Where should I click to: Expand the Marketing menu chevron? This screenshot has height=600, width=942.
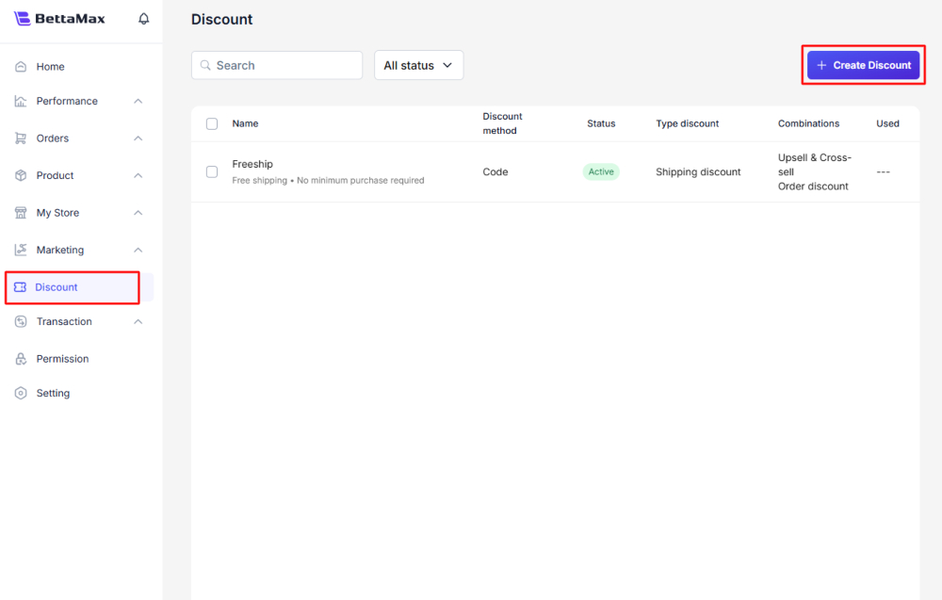point(137,250)
